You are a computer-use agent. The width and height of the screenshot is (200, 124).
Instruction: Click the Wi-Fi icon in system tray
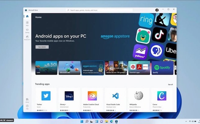[190, 121]
